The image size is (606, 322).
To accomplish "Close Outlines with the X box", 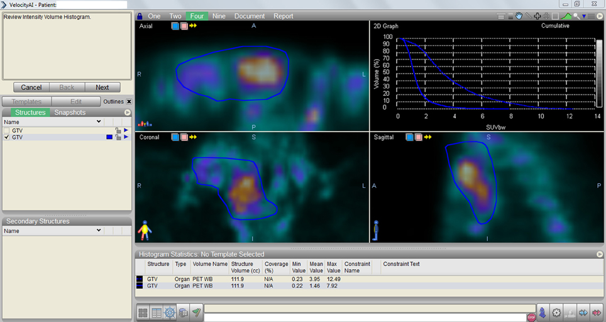I will [129, 101].
